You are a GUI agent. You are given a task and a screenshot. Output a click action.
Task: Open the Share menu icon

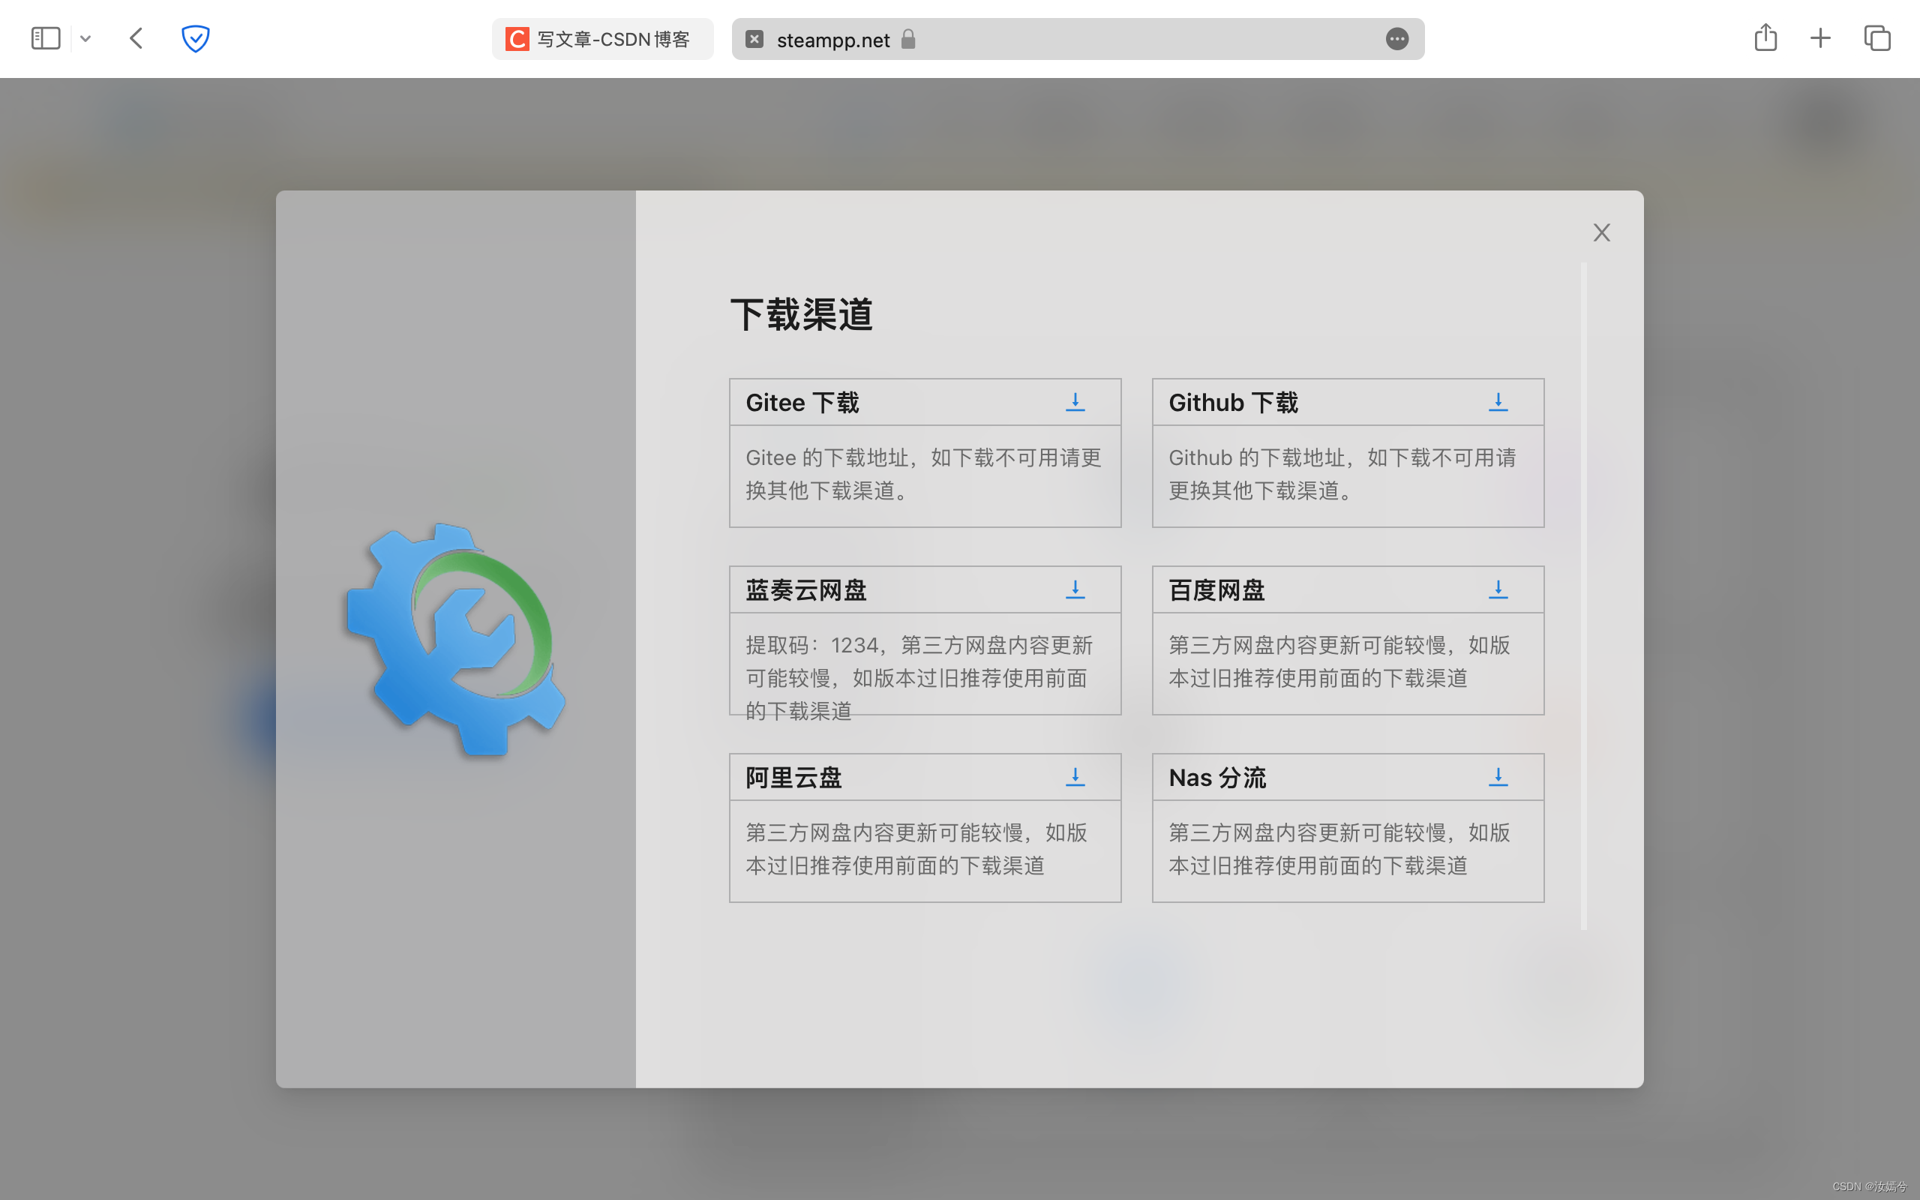[1765, 37]
